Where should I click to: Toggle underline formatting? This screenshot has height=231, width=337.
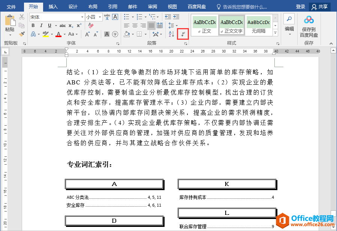pos(49,25)
